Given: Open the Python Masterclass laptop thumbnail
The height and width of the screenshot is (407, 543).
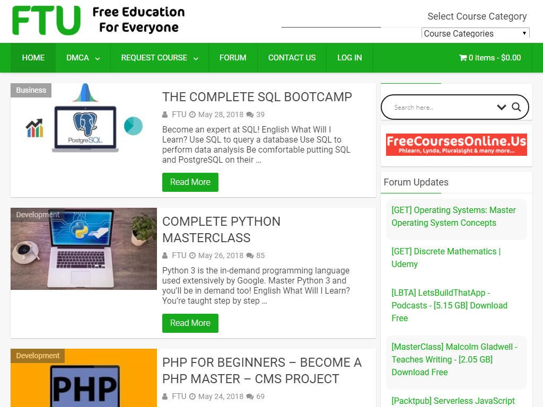Looking at the screenshot, I should click(x=83, y=249).
